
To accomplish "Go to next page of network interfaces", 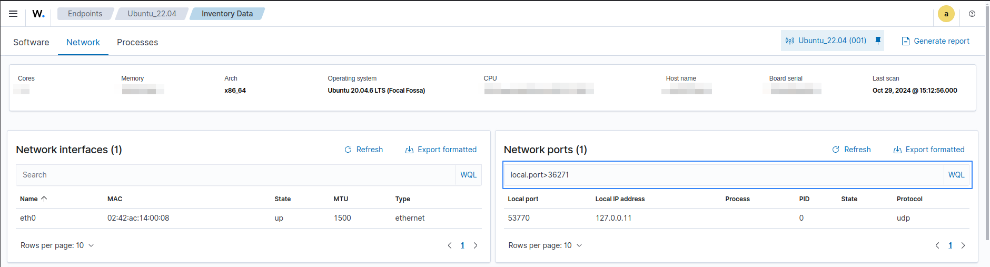I will [x=476, y=245].
